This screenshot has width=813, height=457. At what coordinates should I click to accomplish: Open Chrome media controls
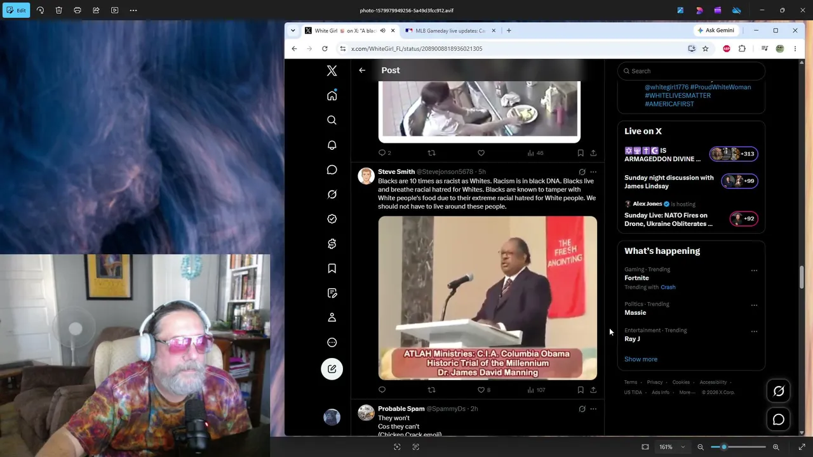[x=765, y=49]
